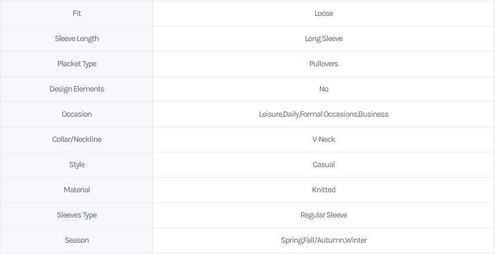The width and height of the screenshot is (495, 255).
Task: Select the Leisure,Daily,Formal Occasions,Business text
Action: pos(324,114)
